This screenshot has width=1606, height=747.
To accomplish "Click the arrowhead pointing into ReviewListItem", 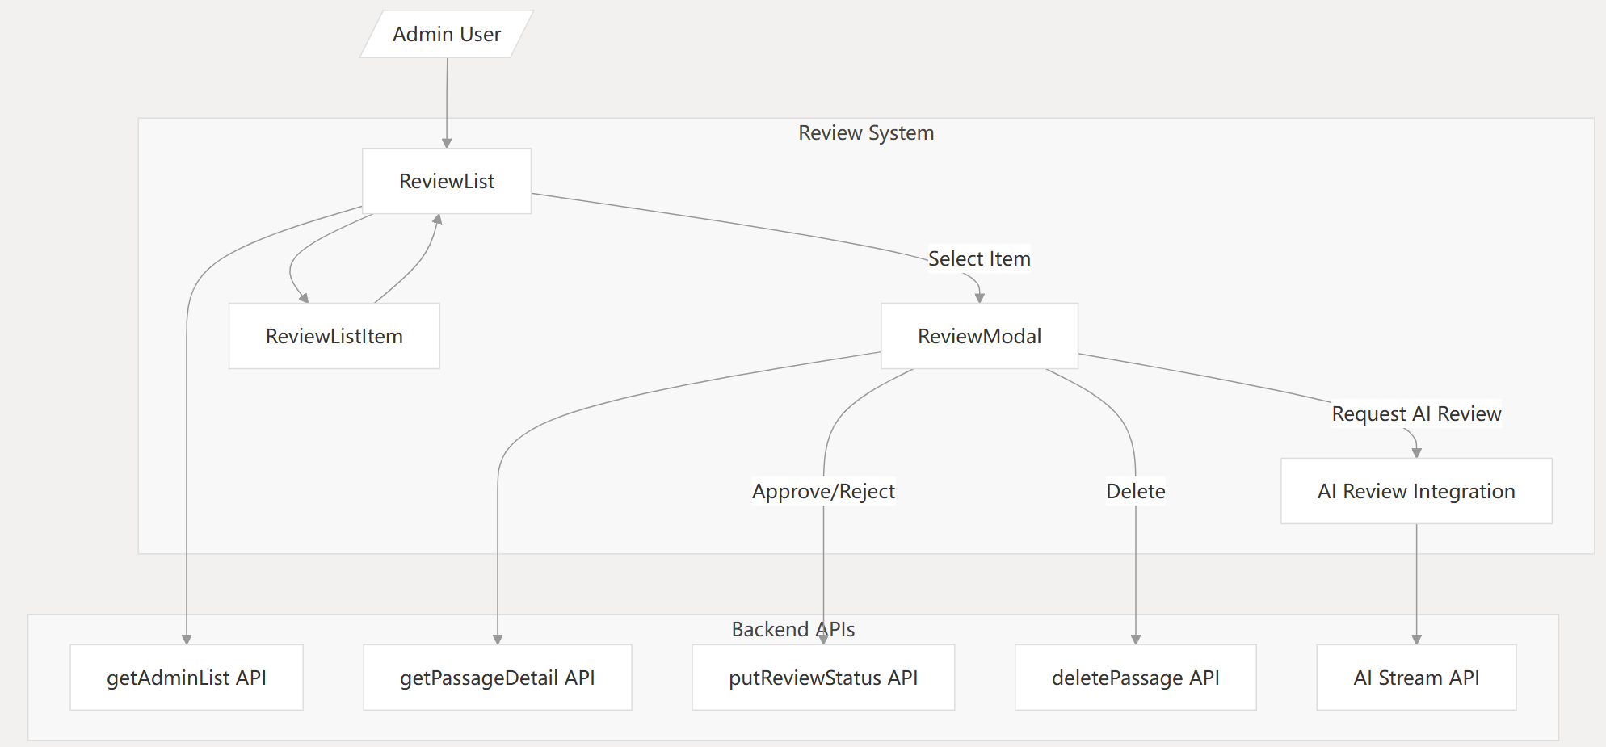I will coord(304,298).
